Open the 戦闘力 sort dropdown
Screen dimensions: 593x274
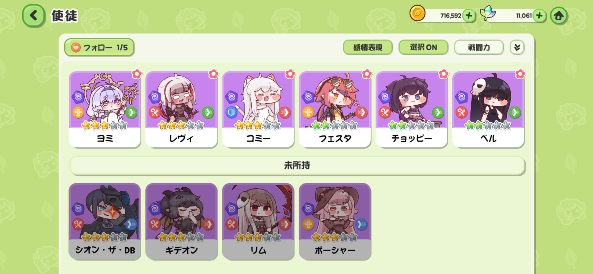[479, 47]
